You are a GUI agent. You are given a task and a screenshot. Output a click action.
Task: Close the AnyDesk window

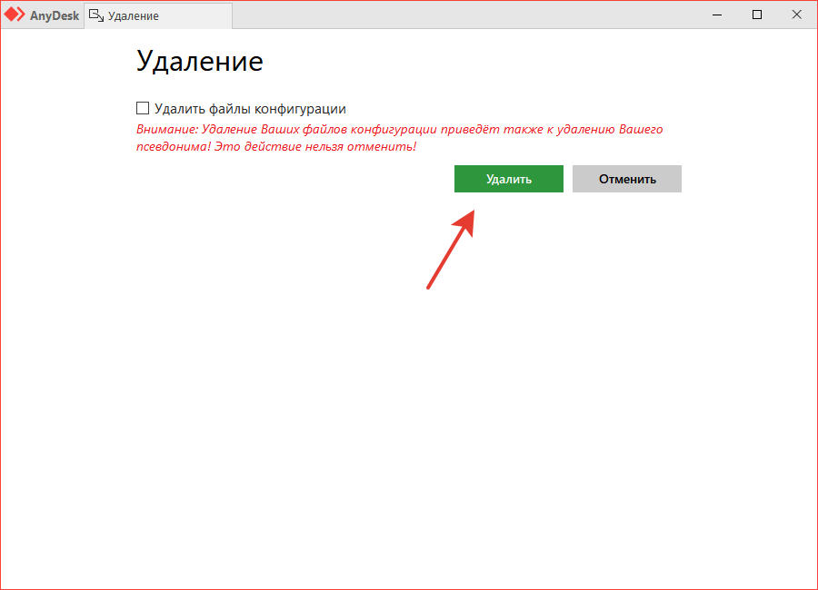796,15
